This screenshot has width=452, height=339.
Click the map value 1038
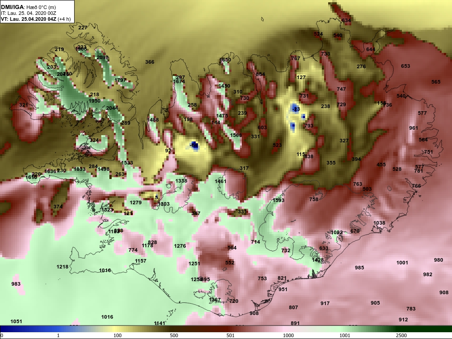click(x=379, y=223)
